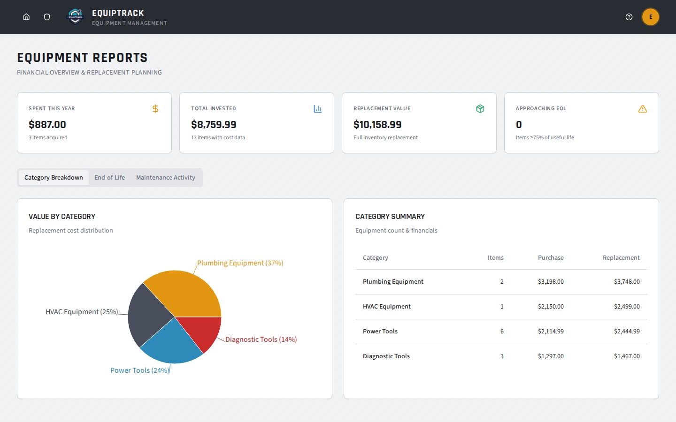
Task: Click the warning triangle on Approaching EOL
Action: pos(643,109)
